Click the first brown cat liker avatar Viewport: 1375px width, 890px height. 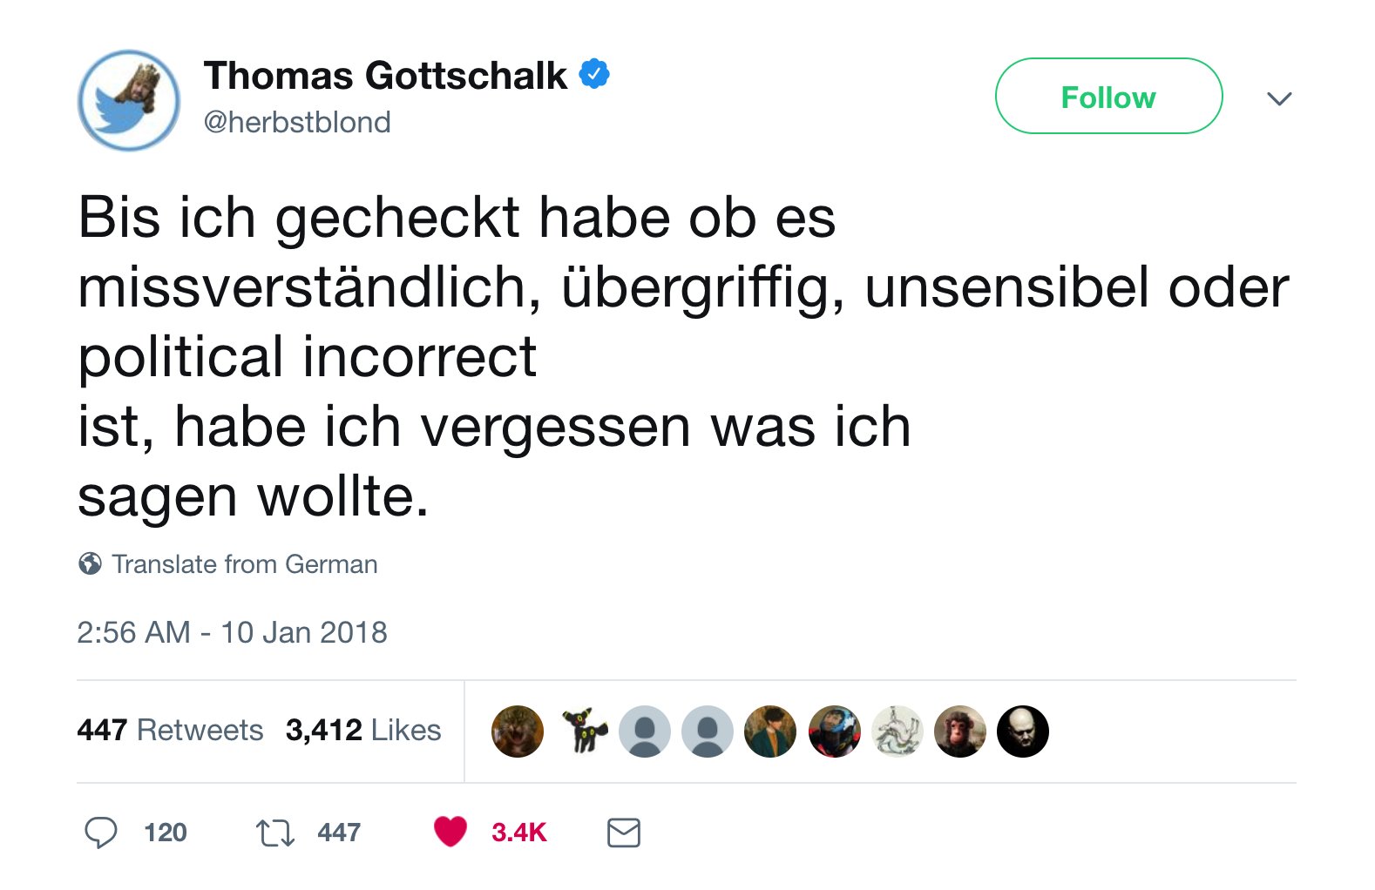click(x=518, y=731)
